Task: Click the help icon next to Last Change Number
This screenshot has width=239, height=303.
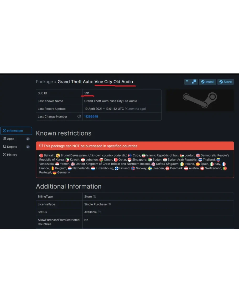Action: pyautogui.click(x=79, y=116)
